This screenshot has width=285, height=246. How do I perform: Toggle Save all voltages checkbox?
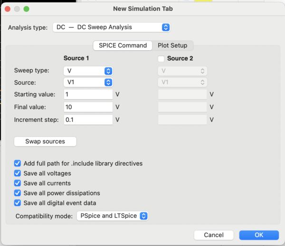click(18, 173)
